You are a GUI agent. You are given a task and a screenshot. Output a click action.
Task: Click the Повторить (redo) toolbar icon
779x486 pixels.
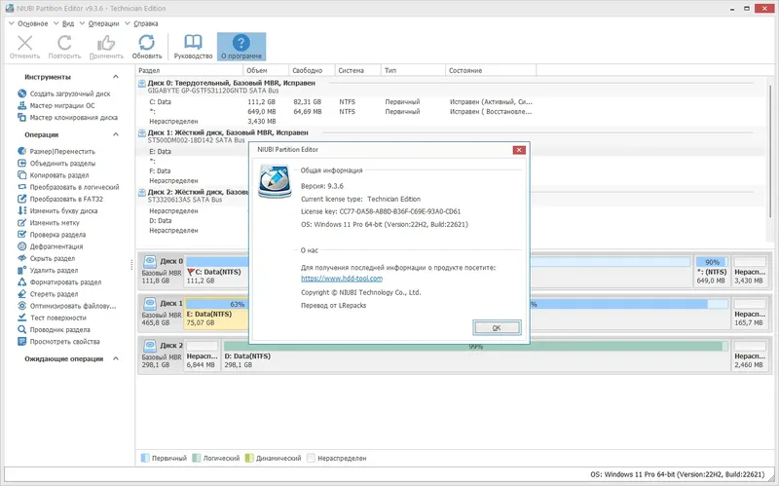coord(64,43)
